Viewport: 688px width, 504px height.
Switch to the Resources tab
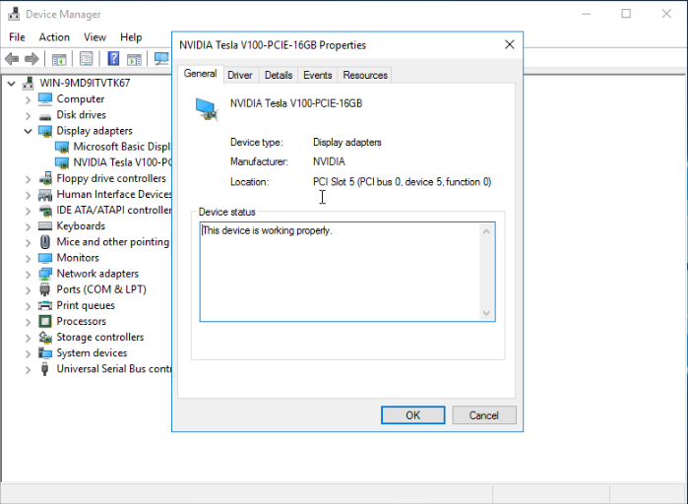365,75
